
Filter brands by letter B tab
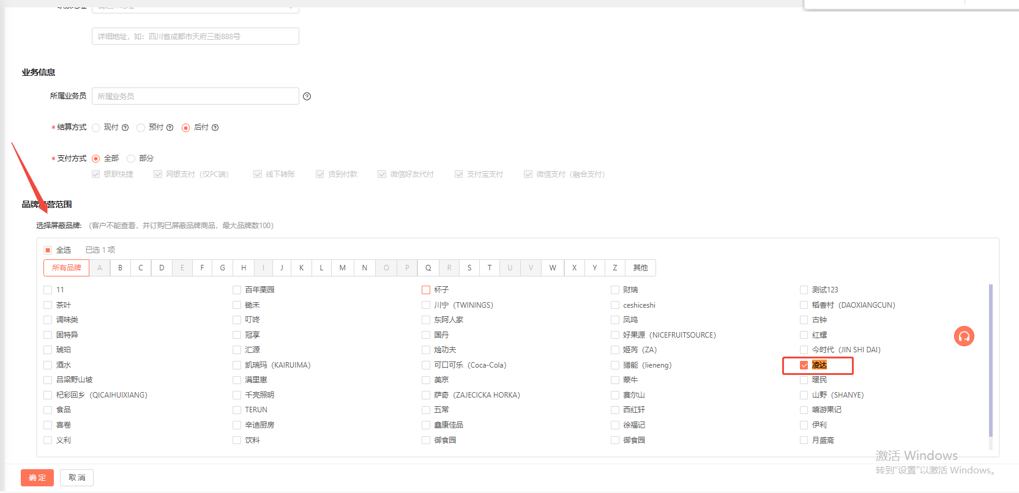[x=120, y=268]
